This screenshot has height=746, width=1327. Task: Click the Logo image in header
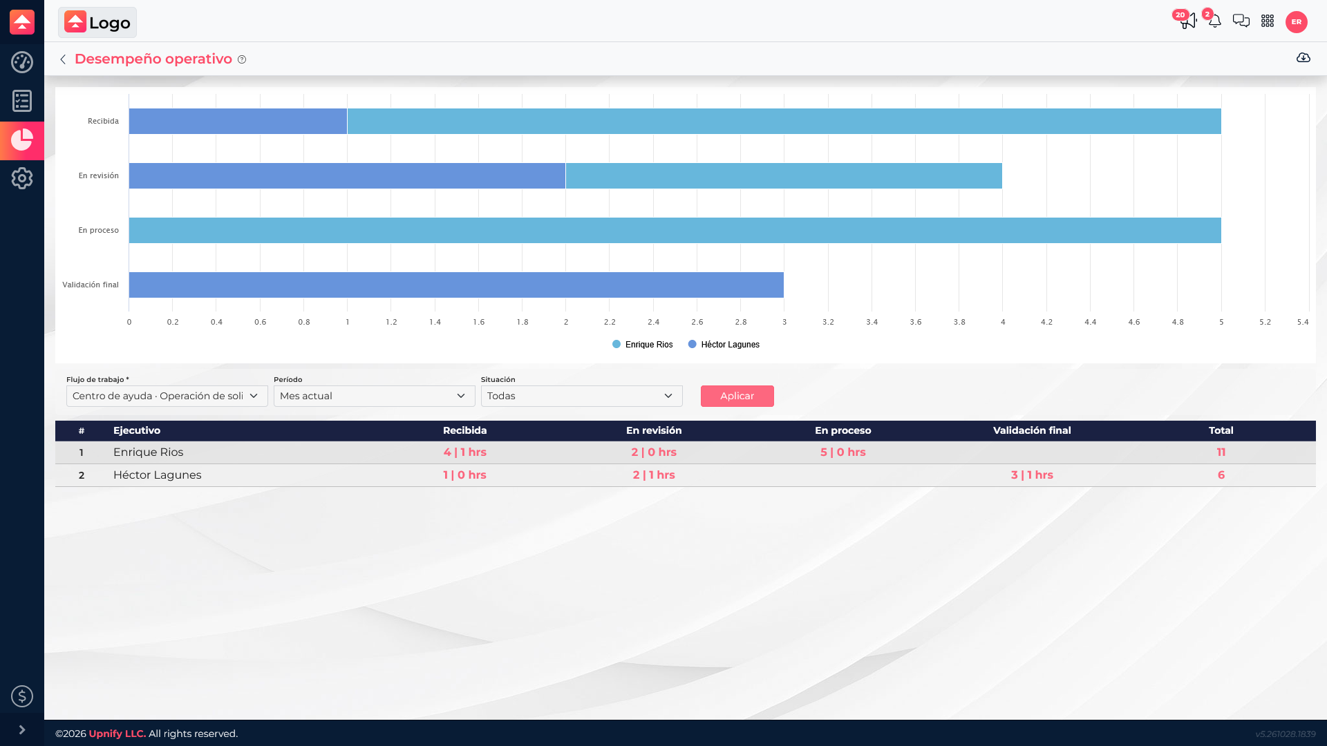click(97, 23)
